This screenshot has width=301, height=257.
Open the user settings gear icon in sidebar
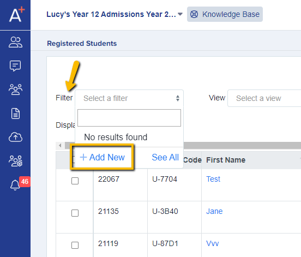[x=15, y=161]
